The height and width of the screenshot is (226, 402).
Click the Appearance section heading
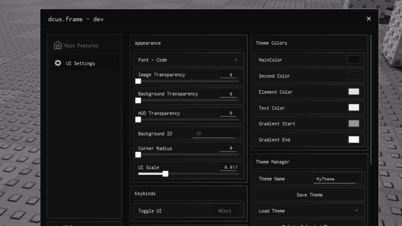(x=148, y=43)
